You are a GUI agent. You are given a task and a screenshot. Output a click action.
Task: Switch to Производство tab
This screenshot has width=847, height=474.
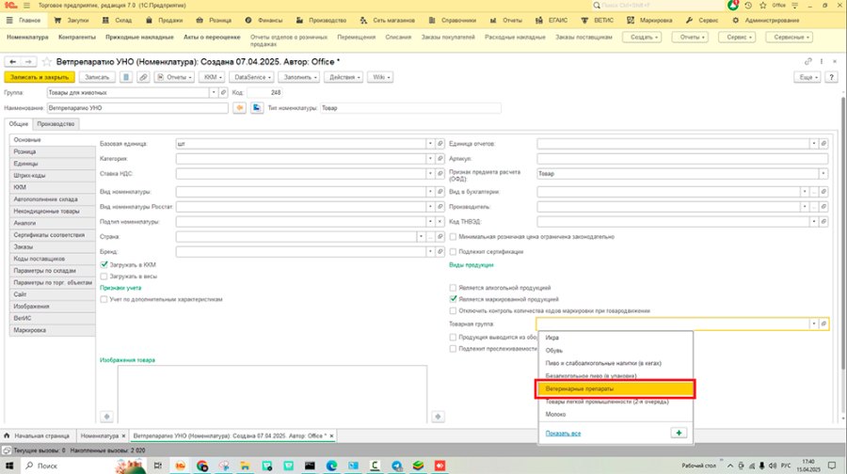[x=56, y=124]
